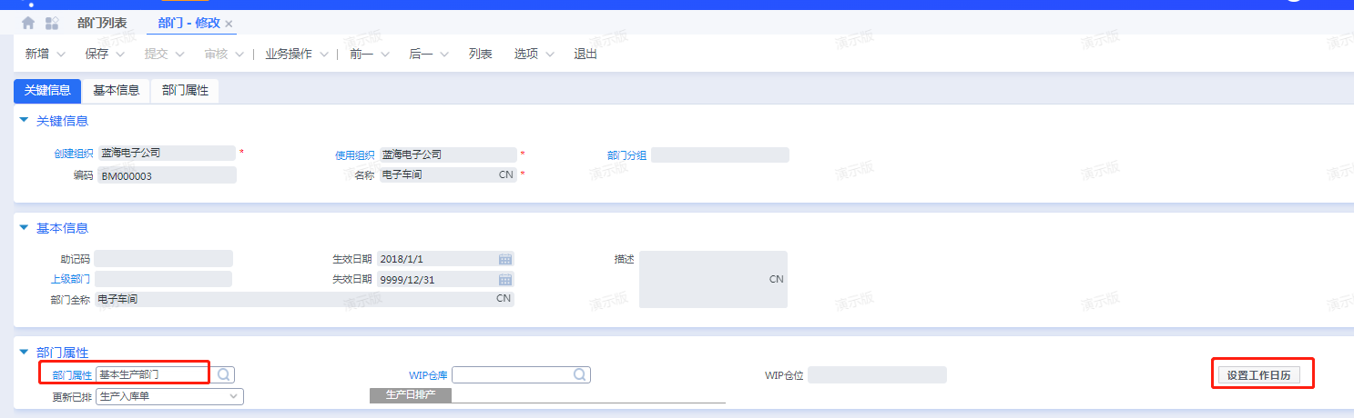Click the 上级部门 link label
The height and width of the screenshot is (418, 1354).
click(70, 279)
